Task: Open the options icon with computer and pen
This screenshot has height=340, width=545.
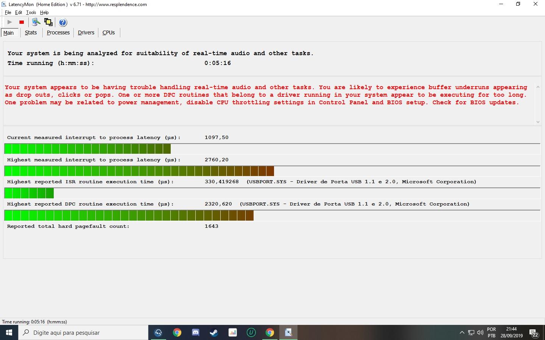Action: (36, 22)
